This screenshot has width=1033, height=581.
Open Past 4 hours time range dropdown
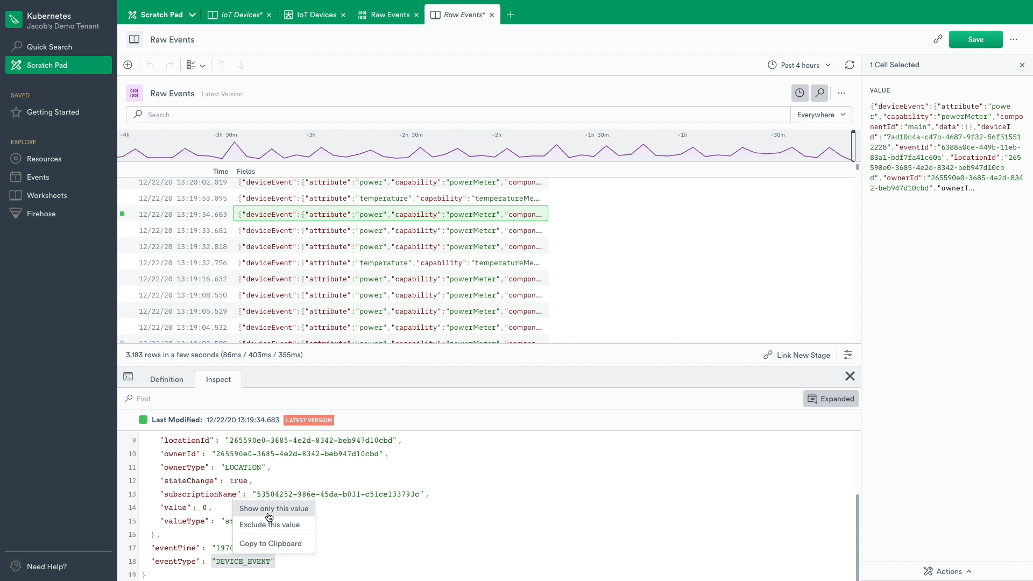pos(799,65)
